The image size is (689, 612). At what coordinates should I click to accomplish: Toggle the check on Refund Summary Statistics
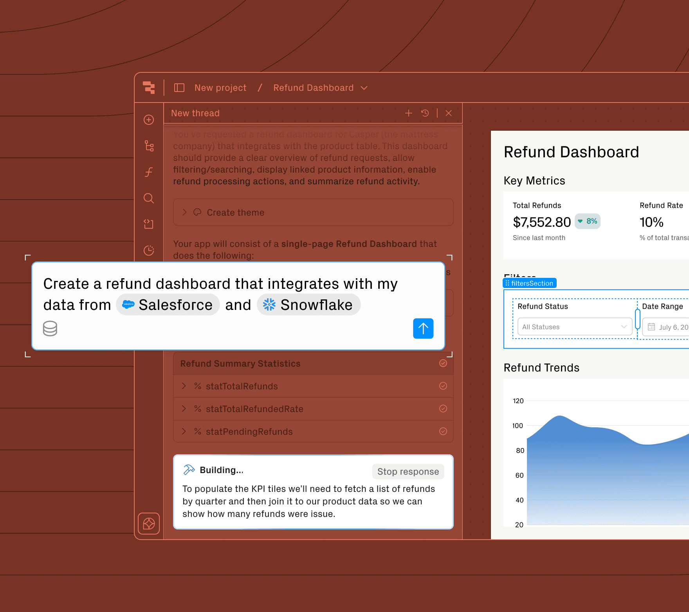point(443,363)
